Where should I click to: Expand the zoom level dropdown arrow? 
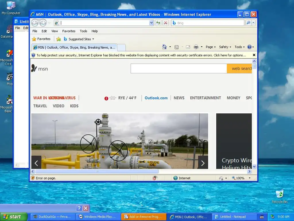pyautogui.click(x=249, y=178)
